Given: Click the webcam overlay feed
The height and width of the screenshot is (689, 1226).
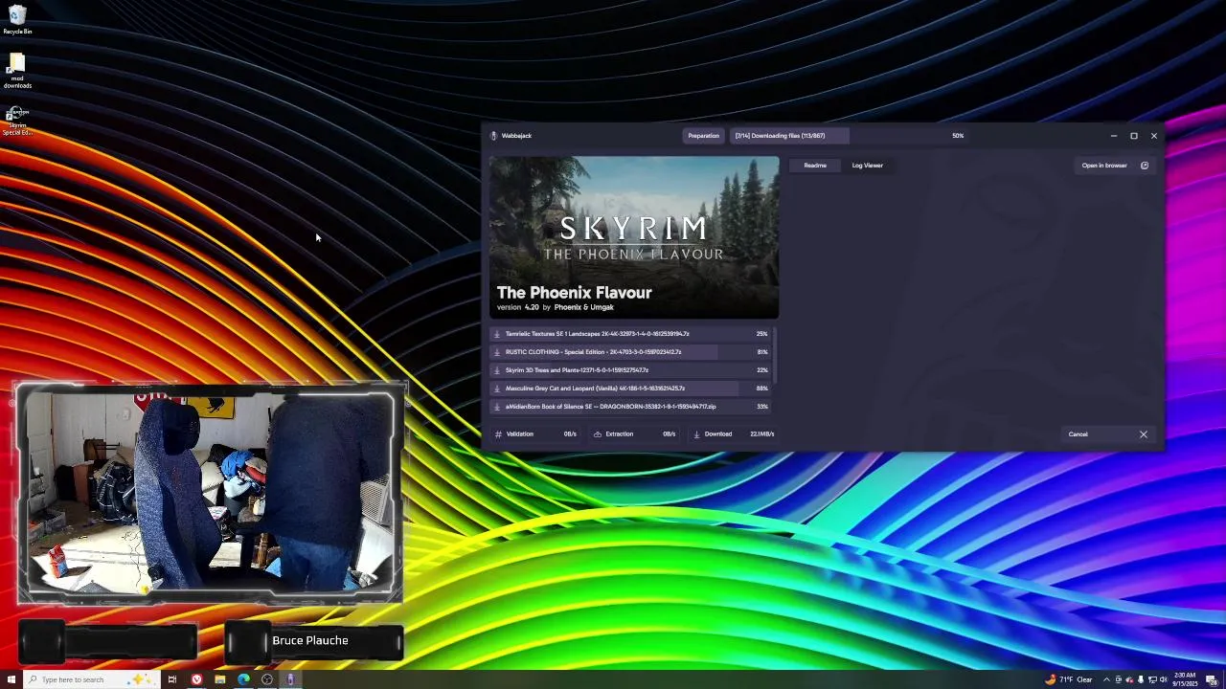Looking at the screenshot, I should (210, 493).
